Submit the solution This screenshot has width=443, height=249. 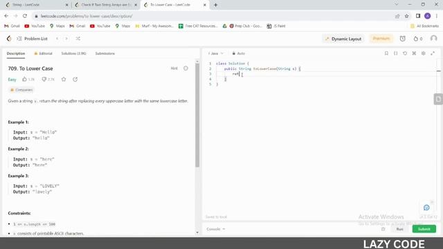424,229
